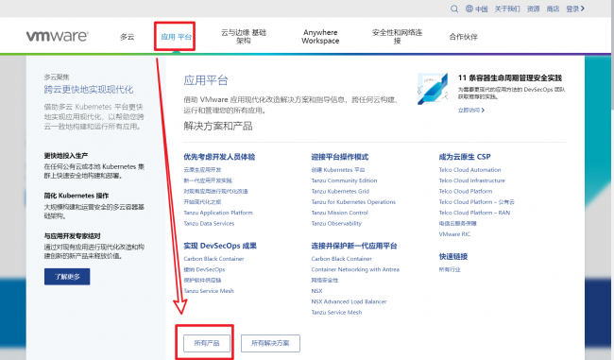614x360 pixels.
Task: Open the 创建 Kubernetes 平台 link
Action: (338, 170)
